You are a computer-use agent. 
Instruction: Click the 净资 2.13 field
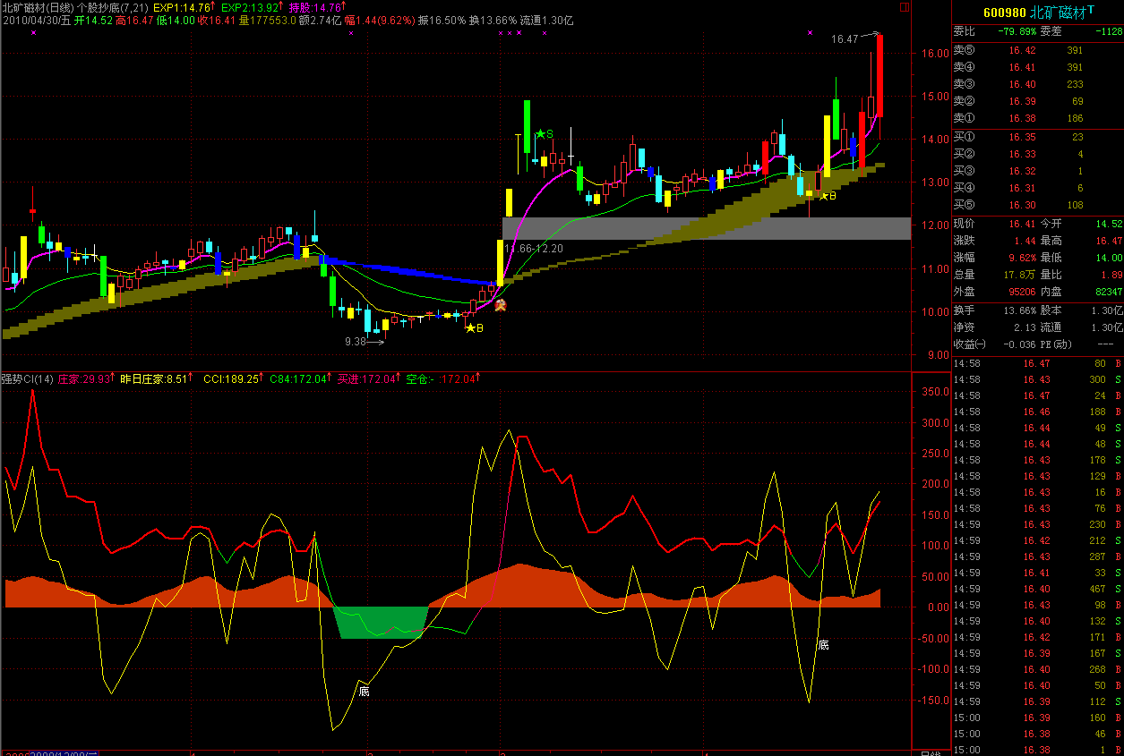[994, 327]
